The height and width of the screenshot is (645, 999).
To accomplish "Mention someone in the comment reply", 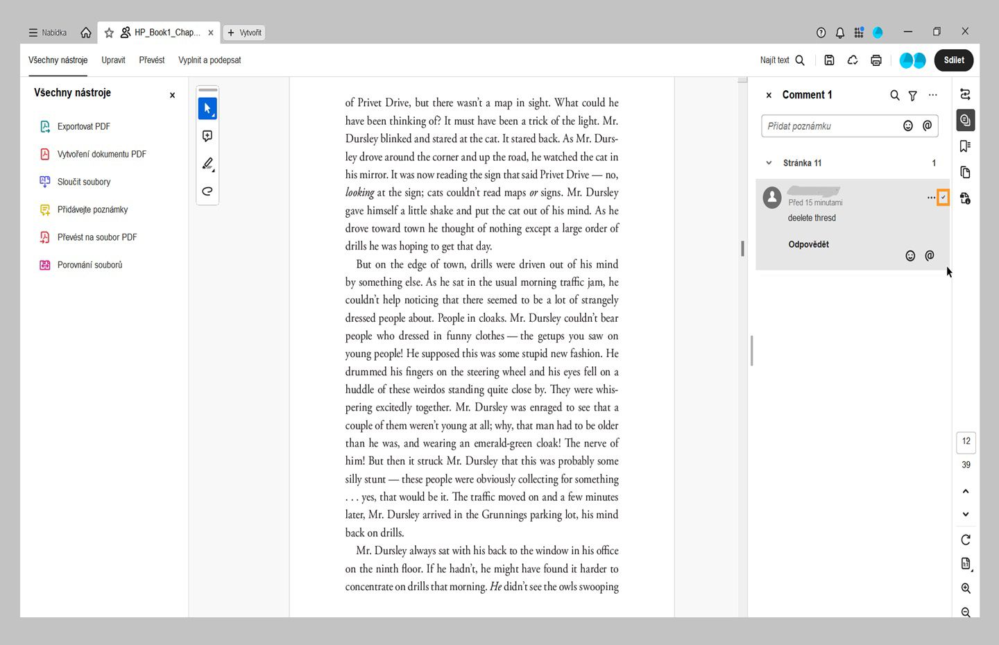I will tap(929, 256).
